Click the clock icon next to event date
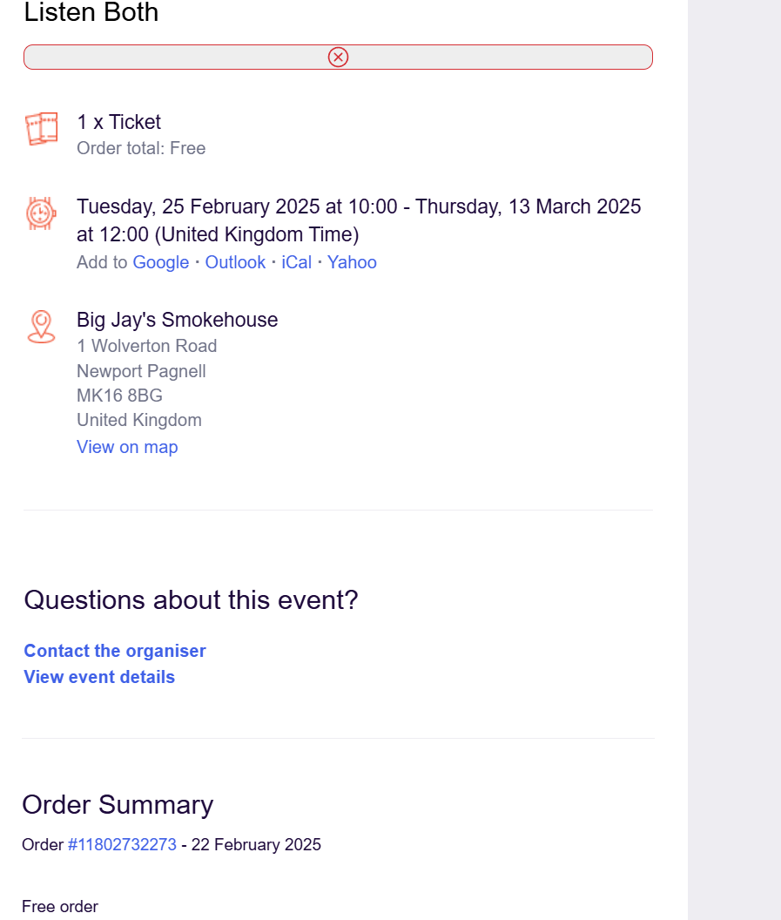The height and width of the screenshot is (920, 781). 41,213
